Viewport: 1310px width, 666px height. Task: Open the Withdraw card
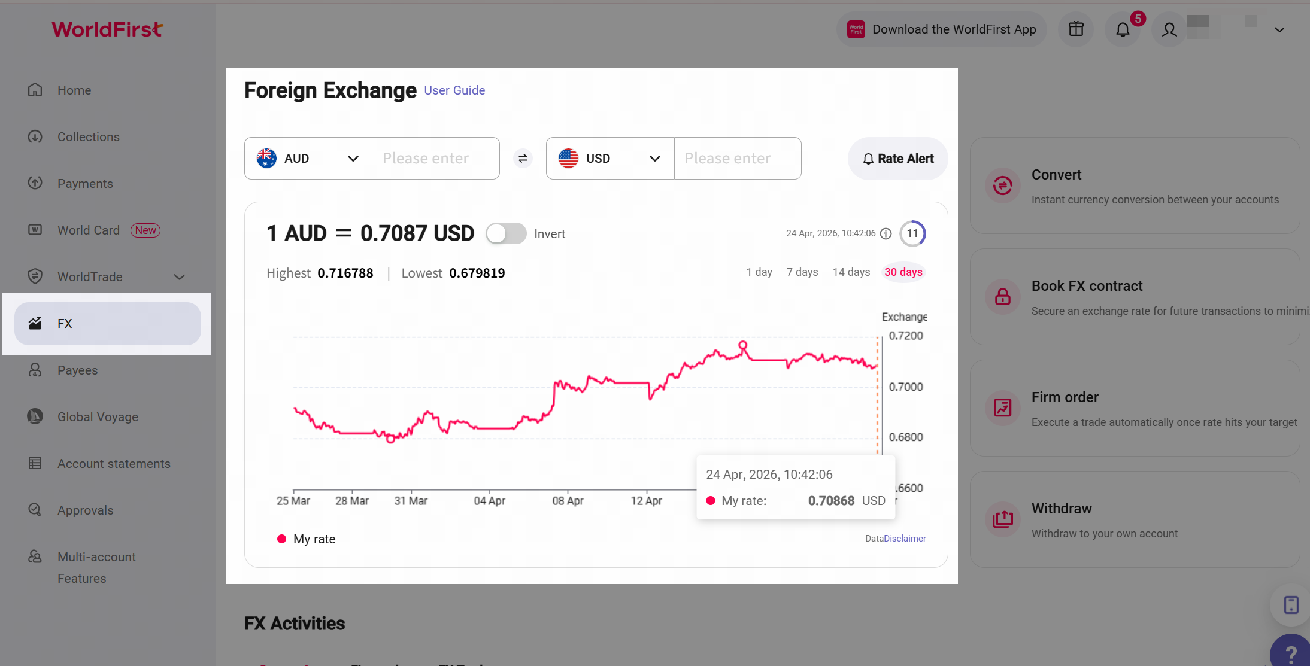pos(1135,519)
